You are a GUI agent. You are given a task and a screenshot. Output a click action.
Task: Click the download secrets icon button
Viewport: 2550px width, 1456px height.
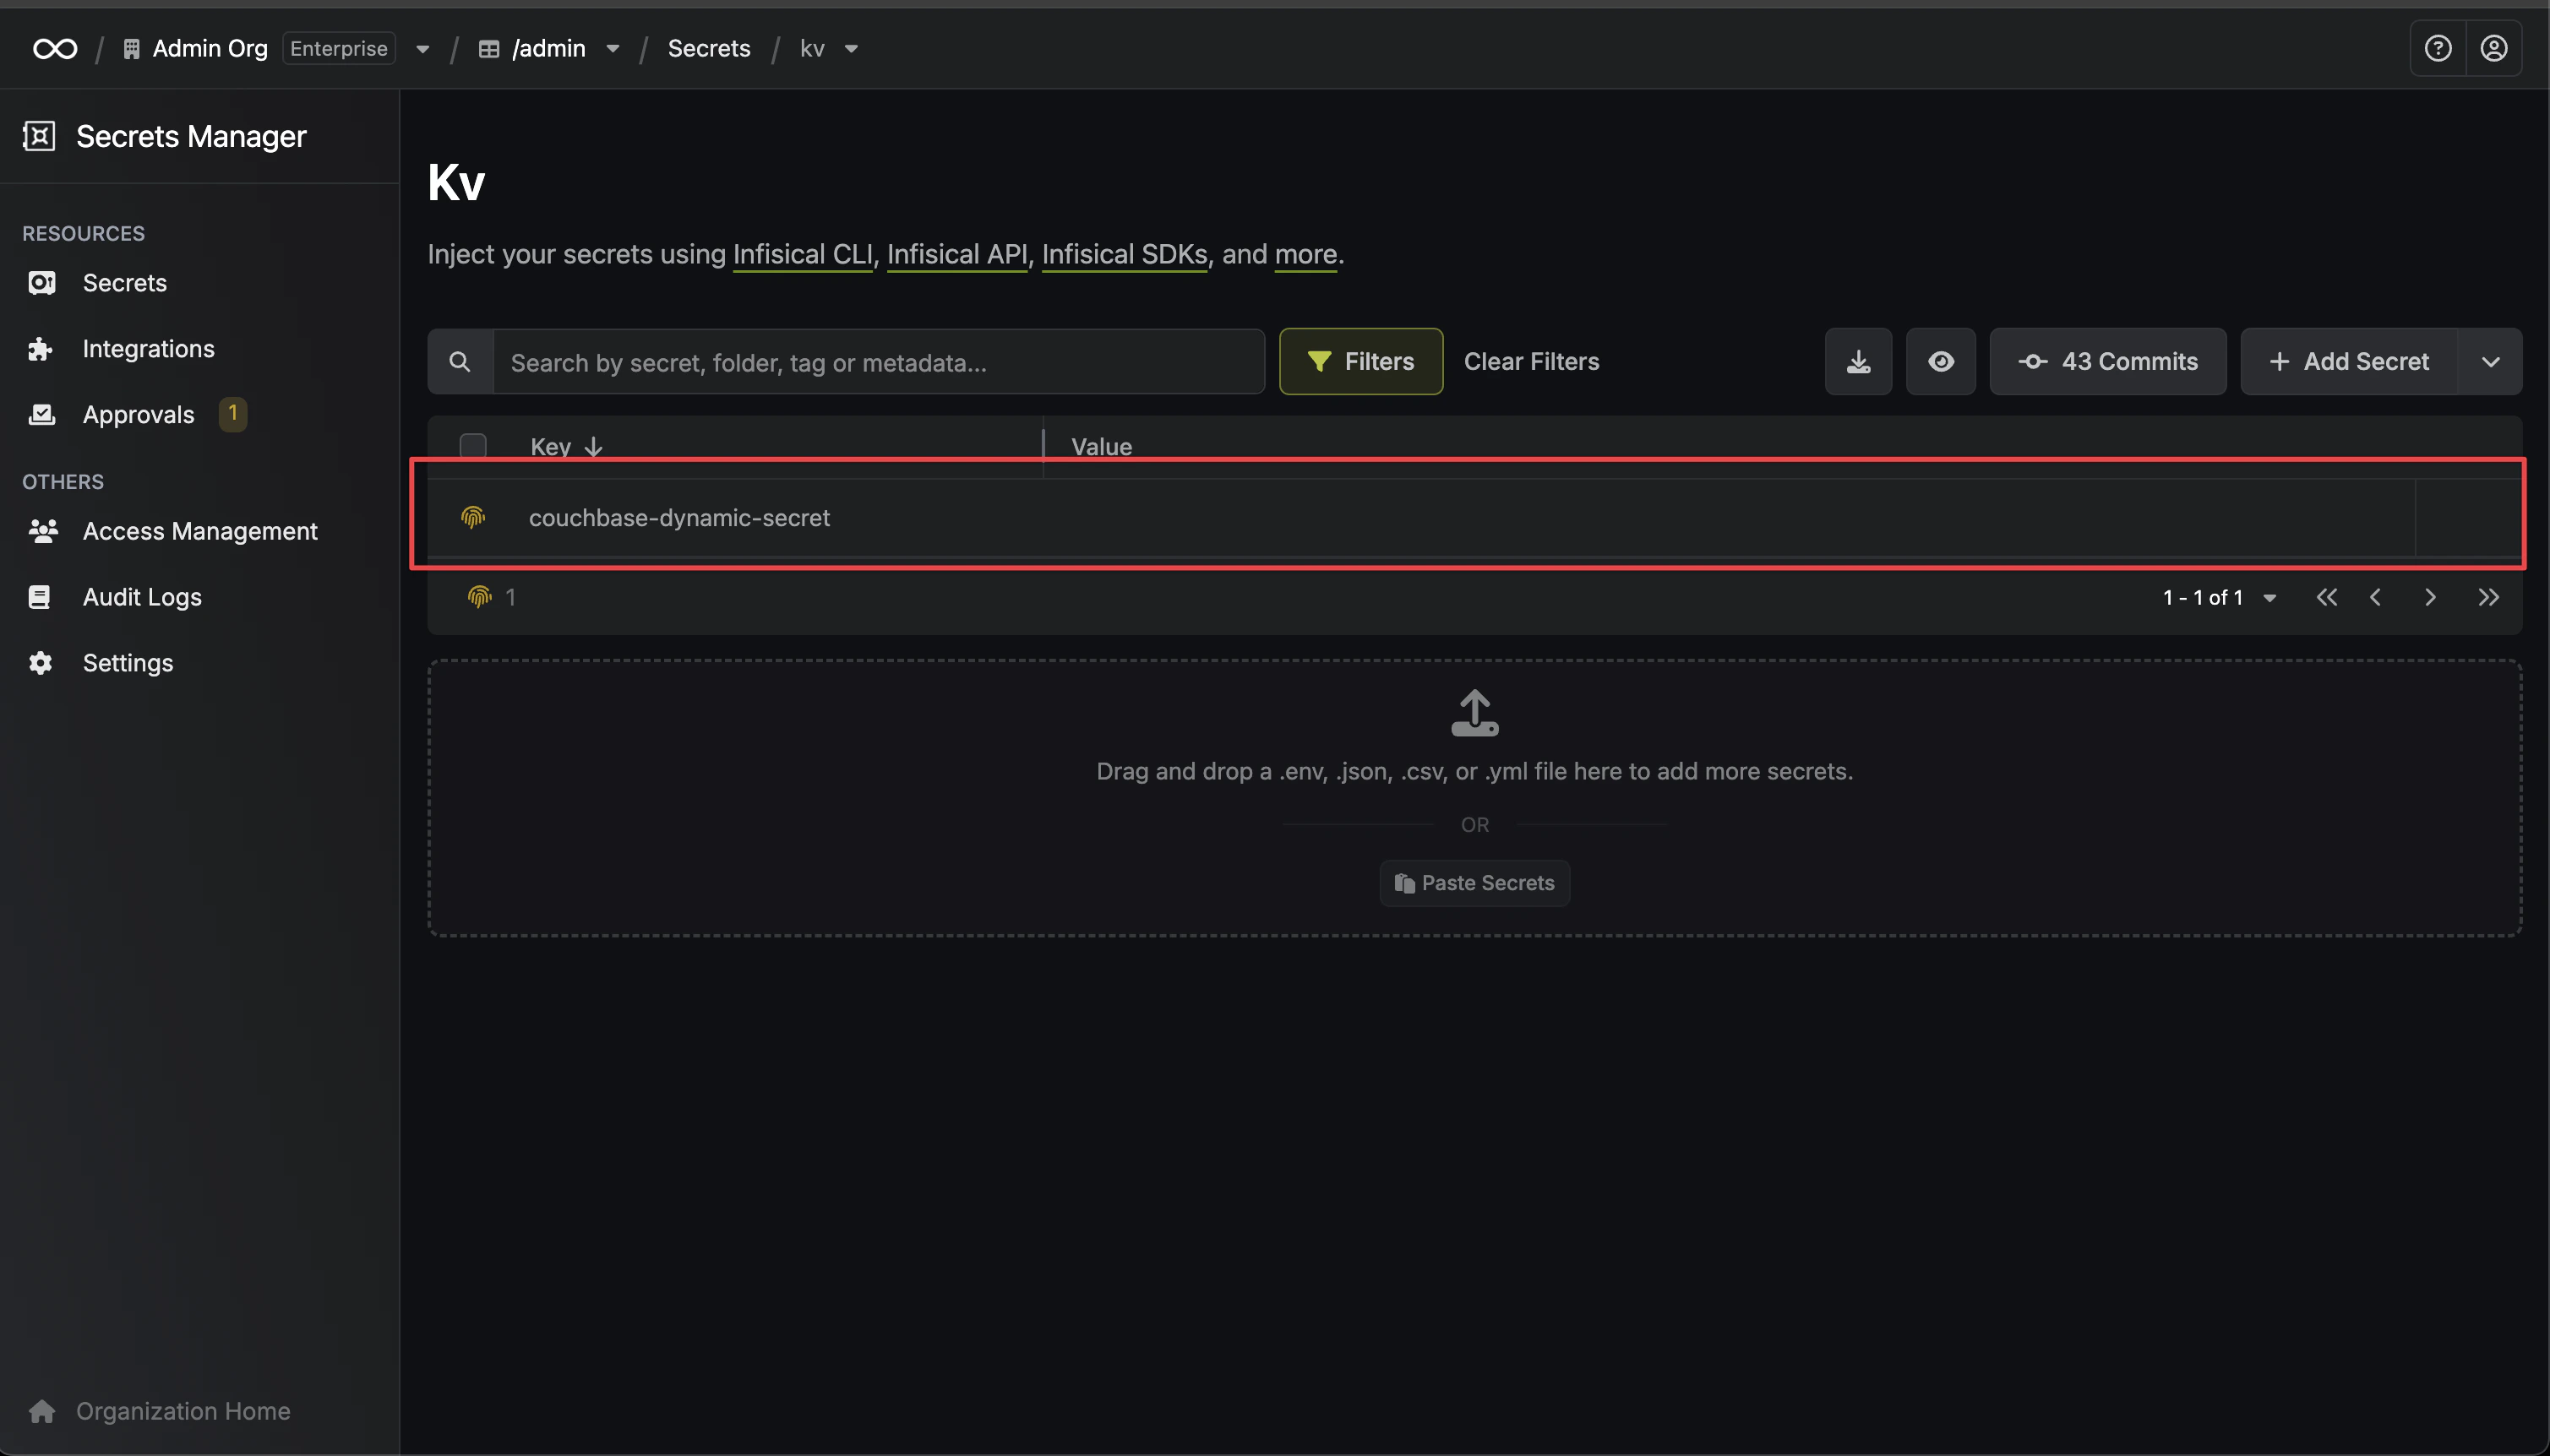tap(1859, 362)
